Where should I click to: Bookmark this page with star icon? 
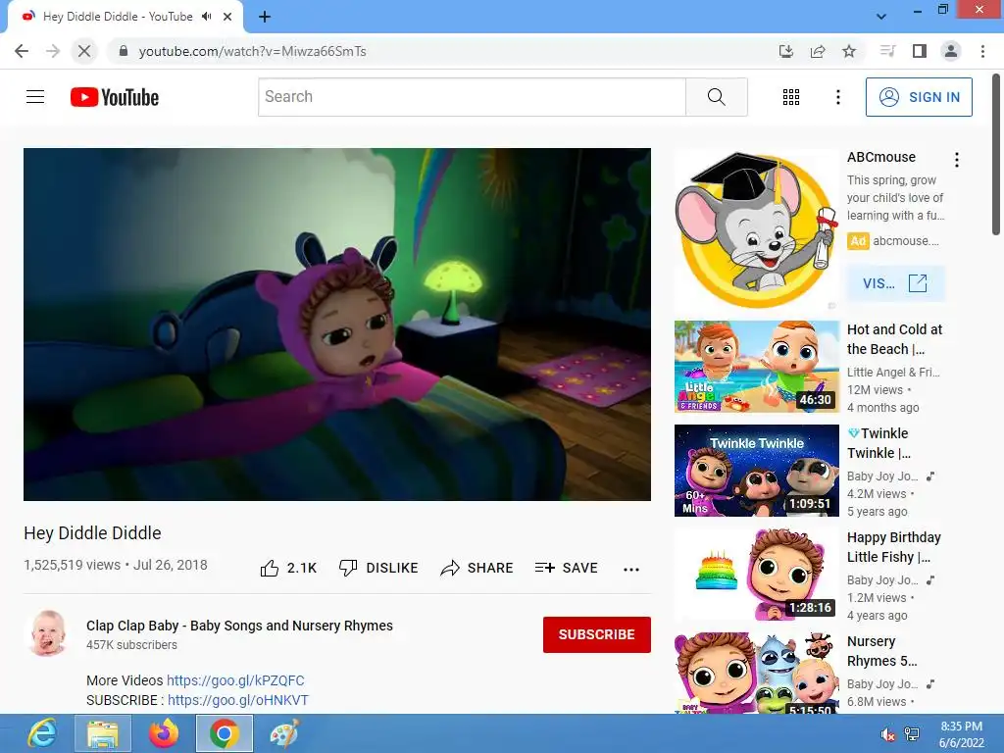click(849, 51)
